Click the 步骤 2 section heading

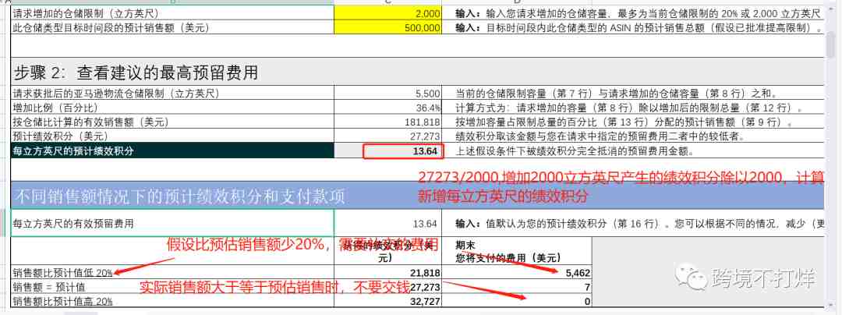click(135, 72)
